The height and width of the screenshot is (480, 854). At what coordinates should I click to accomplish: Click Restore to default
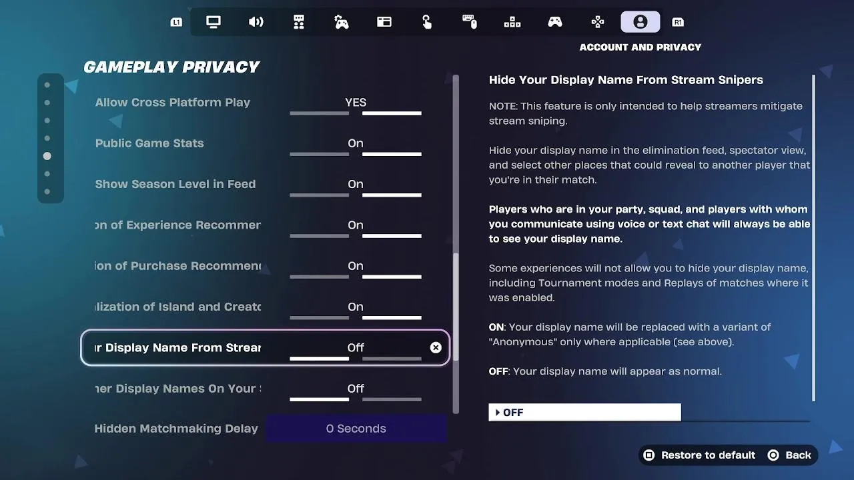pos(699,455)
